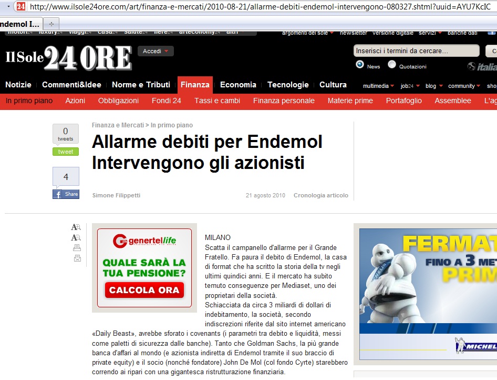Open Cronologia articolo link

(321, 195)
